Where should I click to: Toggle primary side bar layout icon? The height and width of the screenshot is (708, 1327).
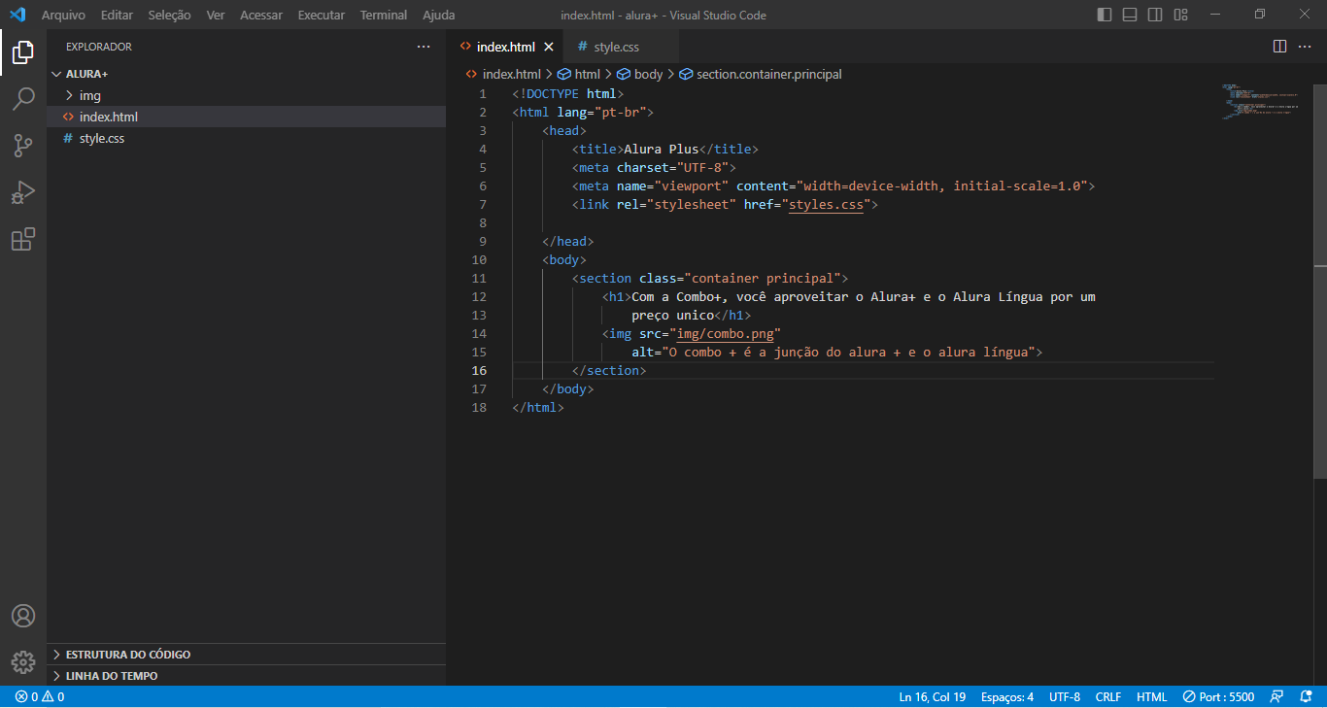coord(1105,15)
